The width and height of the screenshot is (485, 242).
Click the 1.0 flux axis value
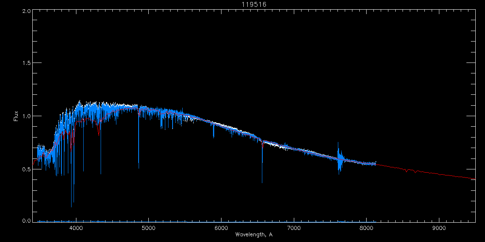click(26, 116)
